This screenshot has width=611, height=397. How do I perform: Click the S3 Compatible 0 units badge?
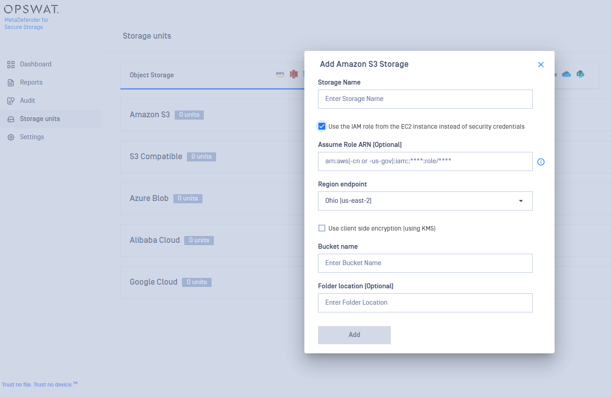tap(202, 156)
